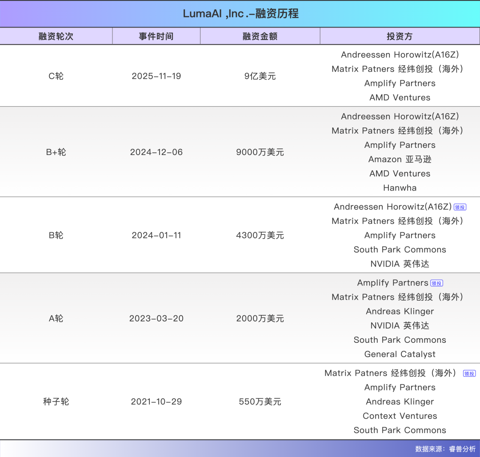Image resolution: width=480 pixels, height=457 pixels.
Task: Click Andreas Klinger in the A轮 row
Action: (400, 311)
